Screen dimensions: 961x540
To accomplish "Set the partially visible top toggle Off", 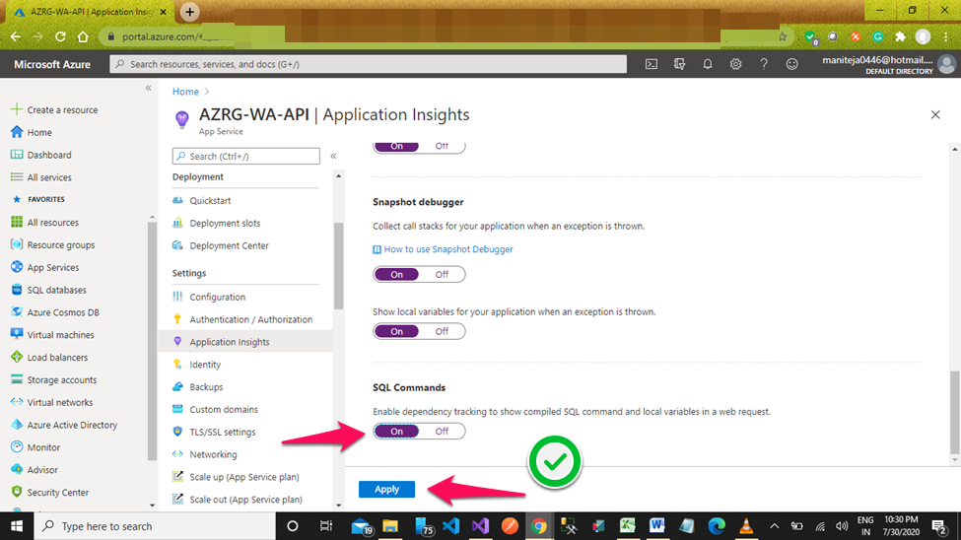I will click(442, 146).
